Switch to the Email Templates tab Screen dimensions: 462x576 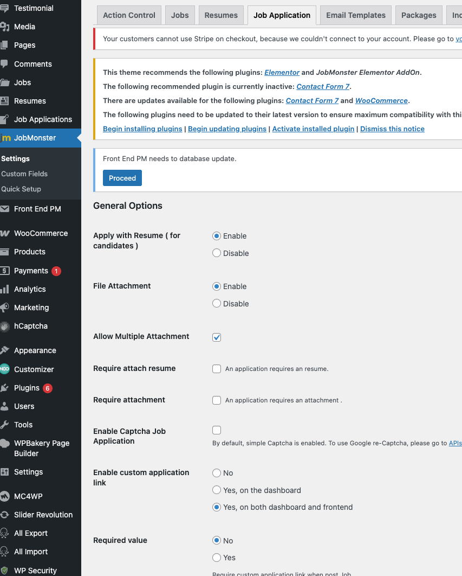click(356, 15)
